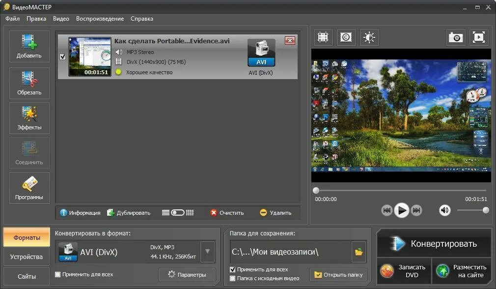Click the MP3 Stereo audio info
This screenshot has height=289, width=496.
[x=135, y=52]
